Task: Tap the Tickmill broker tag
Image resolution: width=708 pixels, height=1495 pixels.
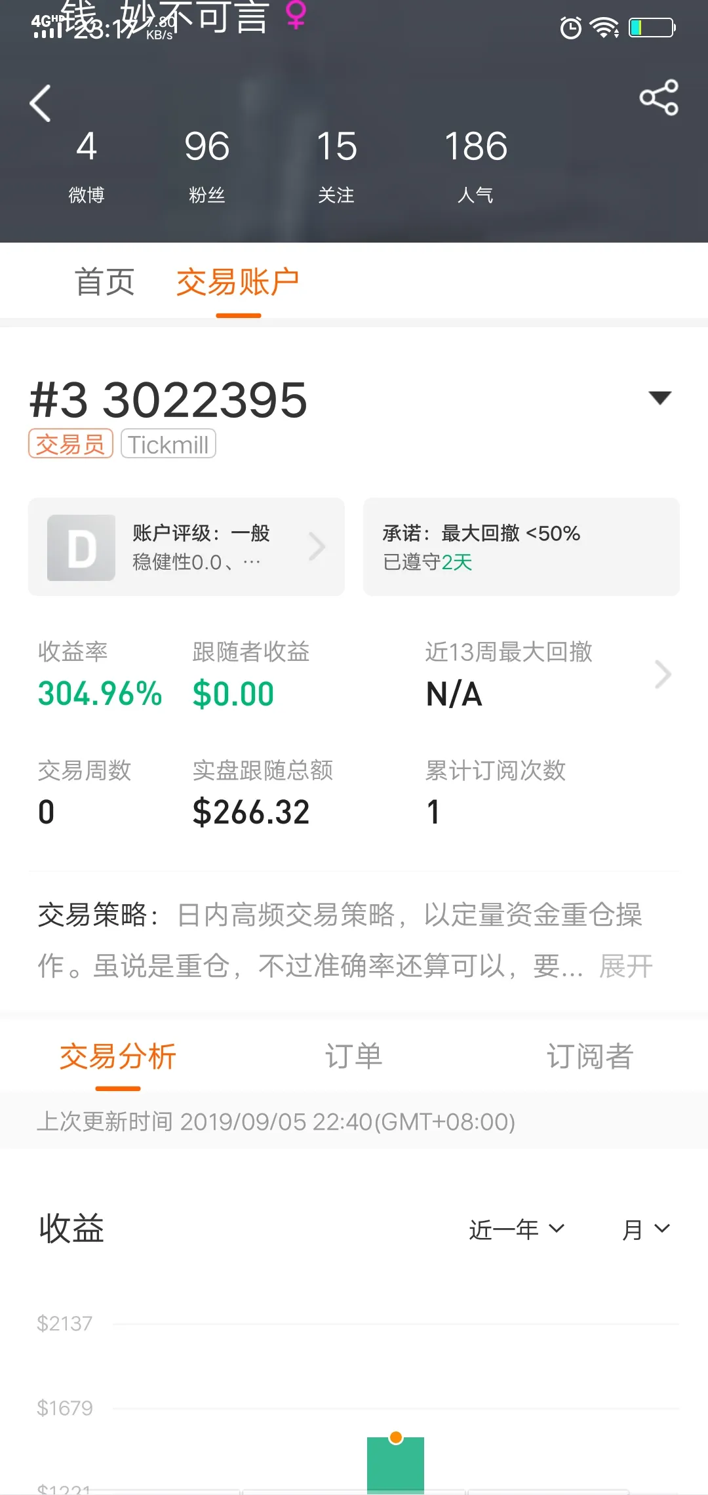Action: [168, 444]
